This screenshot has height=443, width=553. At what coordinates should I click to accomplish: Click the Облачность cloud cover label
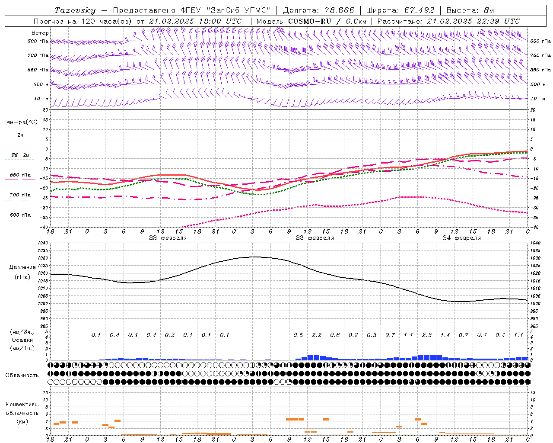pos(22,375)
